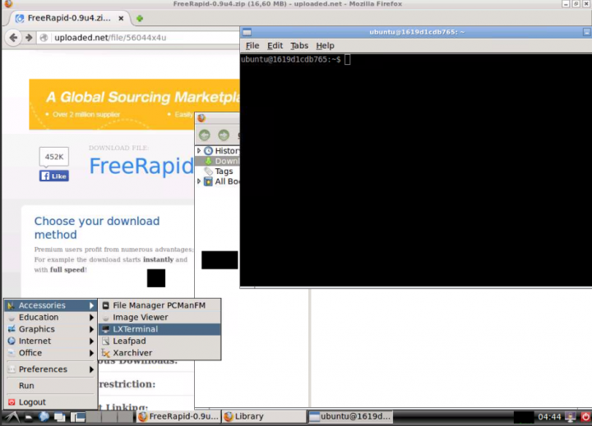Click the network monitor tray icon

[x=570, y=417]
